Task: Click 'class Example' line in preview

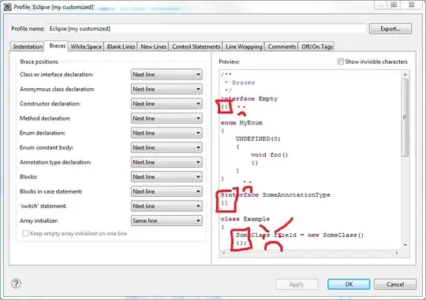Action: [x=245, y=219]
